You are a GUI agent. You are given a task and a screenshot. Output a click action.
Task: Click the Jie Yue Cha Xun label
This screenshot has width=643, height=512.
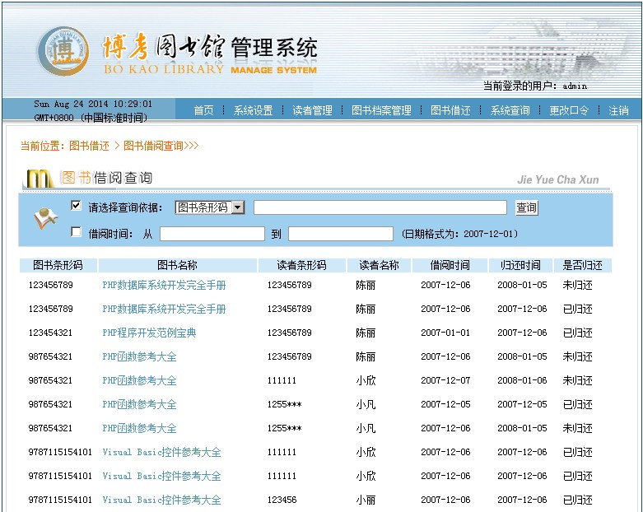[558, 179]
